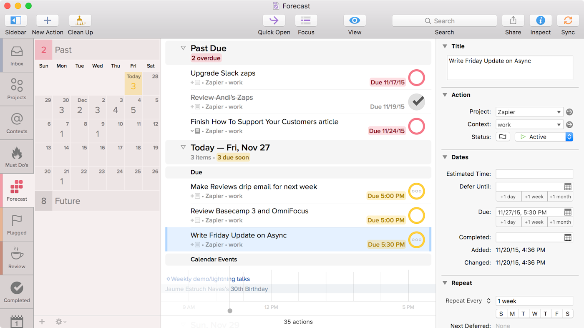Click +1 month under Defer Until
This screenshot has width=584, height=328.
[560, 197]
